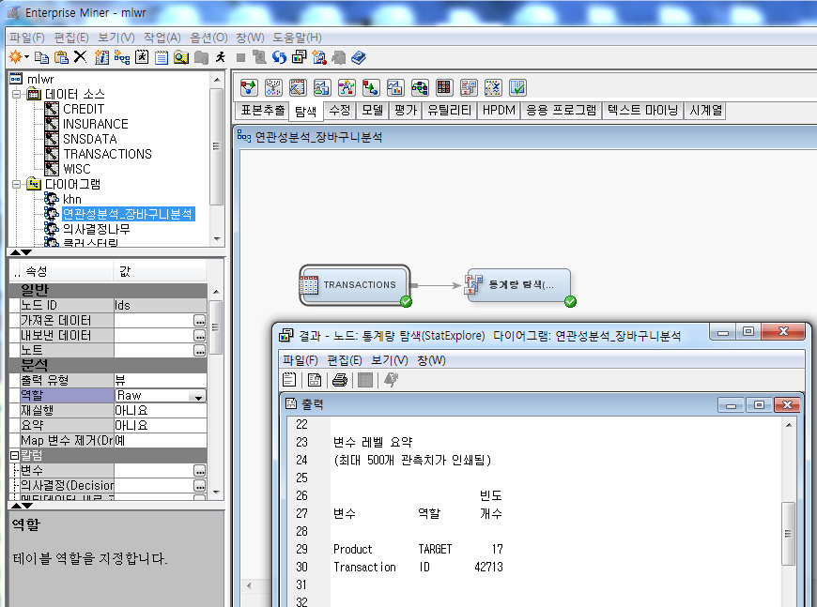This screenshot has height=607, width=817.
Task: Click the Create Diagram toolbar icon
Action: point(122,56)
